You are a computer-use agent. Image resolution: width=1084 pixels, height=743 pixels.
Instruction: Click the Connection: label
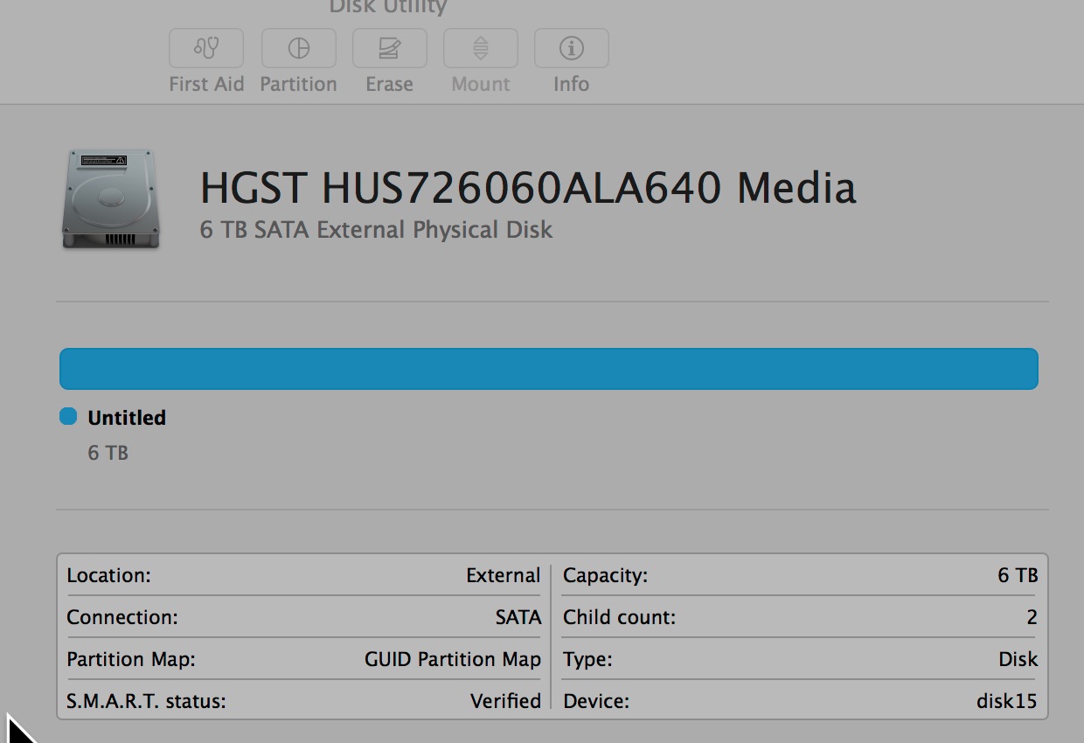pos(122,617)
